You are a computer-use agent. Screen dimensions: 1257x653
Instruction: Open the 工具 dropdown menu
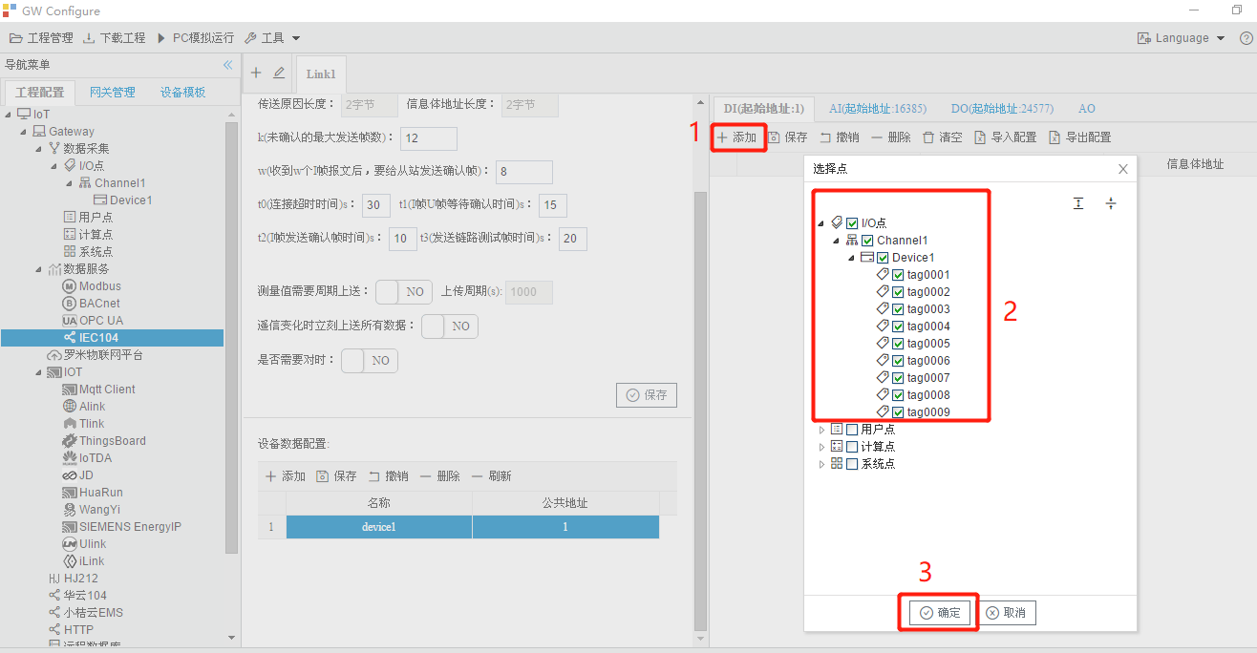pyautogui.click(x=272, y=38)
